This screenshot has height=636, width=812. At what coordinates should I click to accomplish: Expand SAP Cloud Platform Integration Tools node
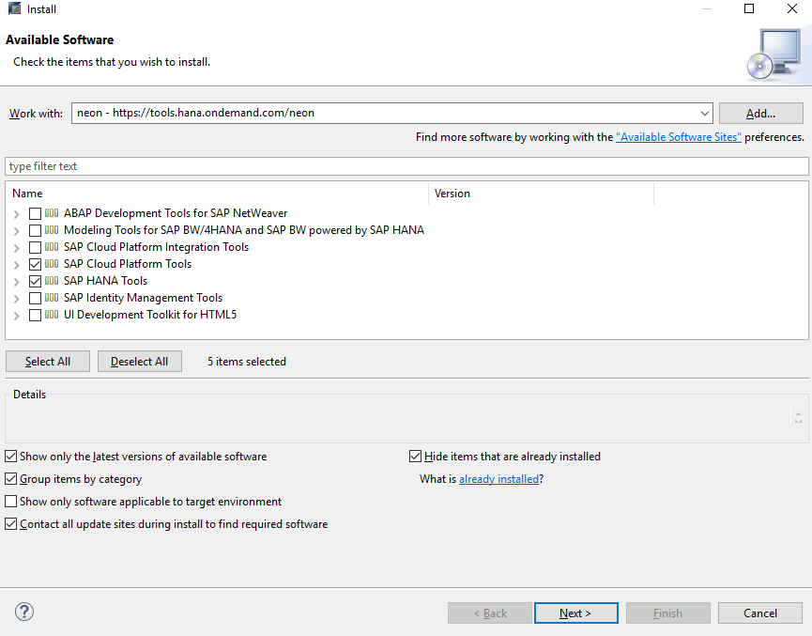pyautogui.click(x=17, y=248)
